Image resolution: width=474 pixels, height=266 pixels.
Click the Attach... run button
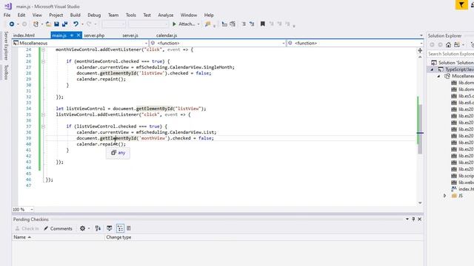coord(184,24)
